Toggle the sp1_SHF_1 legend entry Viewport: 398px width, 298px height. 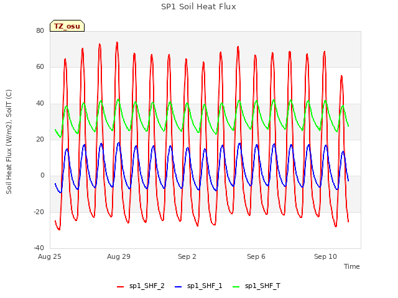pos(198,286)
